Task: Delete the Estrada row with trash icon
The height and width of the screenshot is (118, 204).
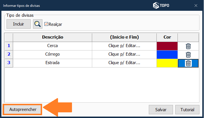Action: pyautogui.click(x=188, y=63)
